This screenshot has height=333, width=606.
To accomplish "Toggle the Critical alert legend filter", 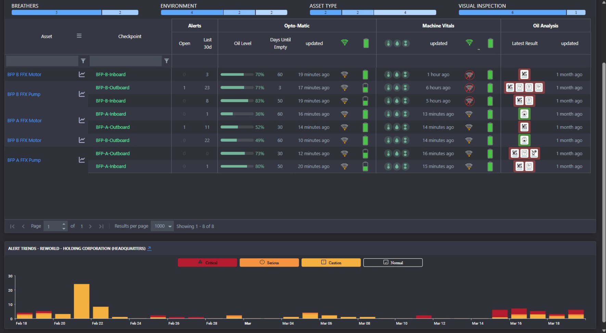I will (207, 262).
